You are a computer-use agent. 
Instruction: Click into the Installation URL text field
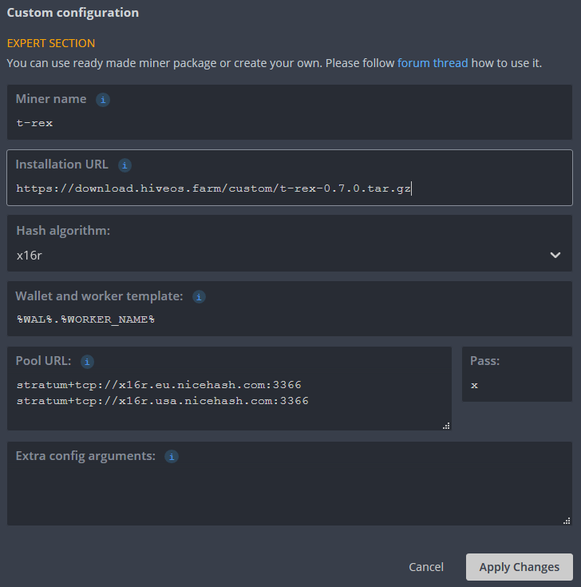click(x=289, y=188)
